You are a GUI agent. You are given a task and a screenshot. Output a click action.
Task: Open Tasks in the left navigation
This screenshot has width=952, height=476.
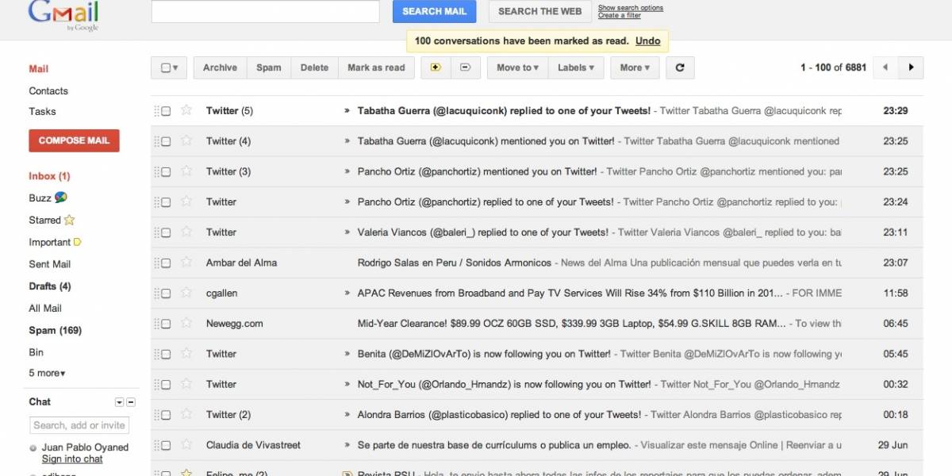(42, 112)
